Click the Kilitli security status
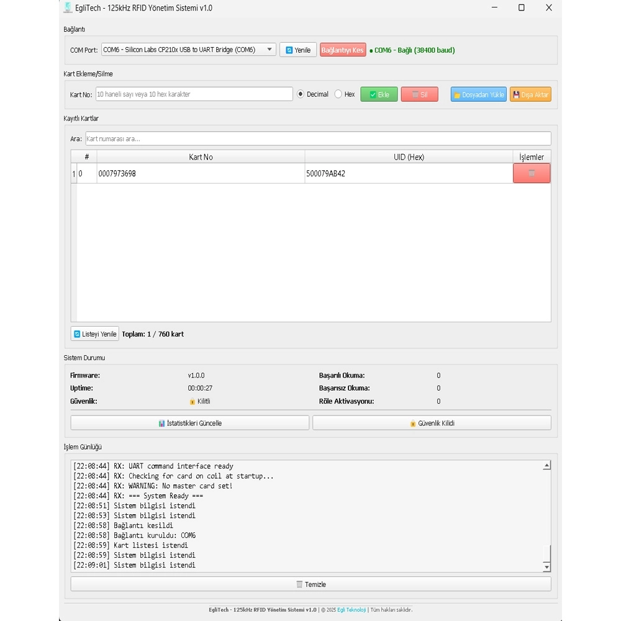 click(x=200, y=401)
